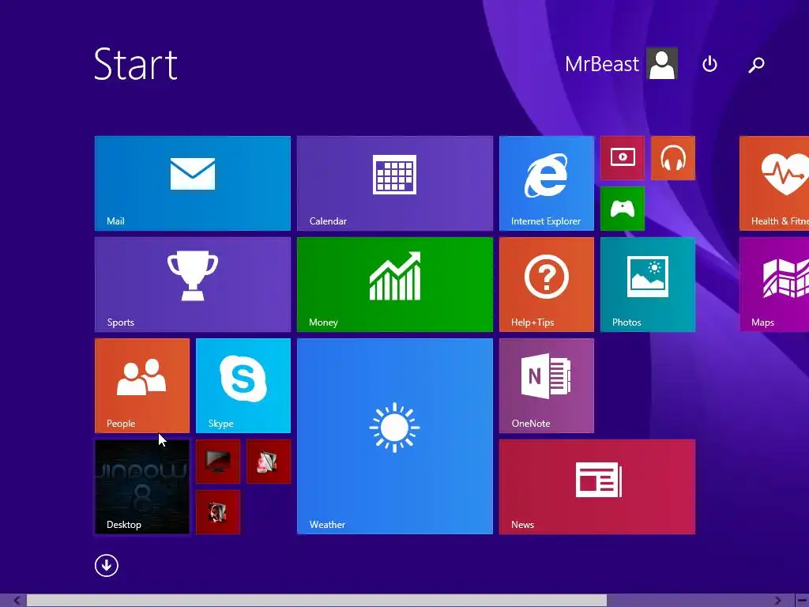This screenshot has width=809, height=607.
Task: Open the small red monitor tile
Action: click(218, 462)
